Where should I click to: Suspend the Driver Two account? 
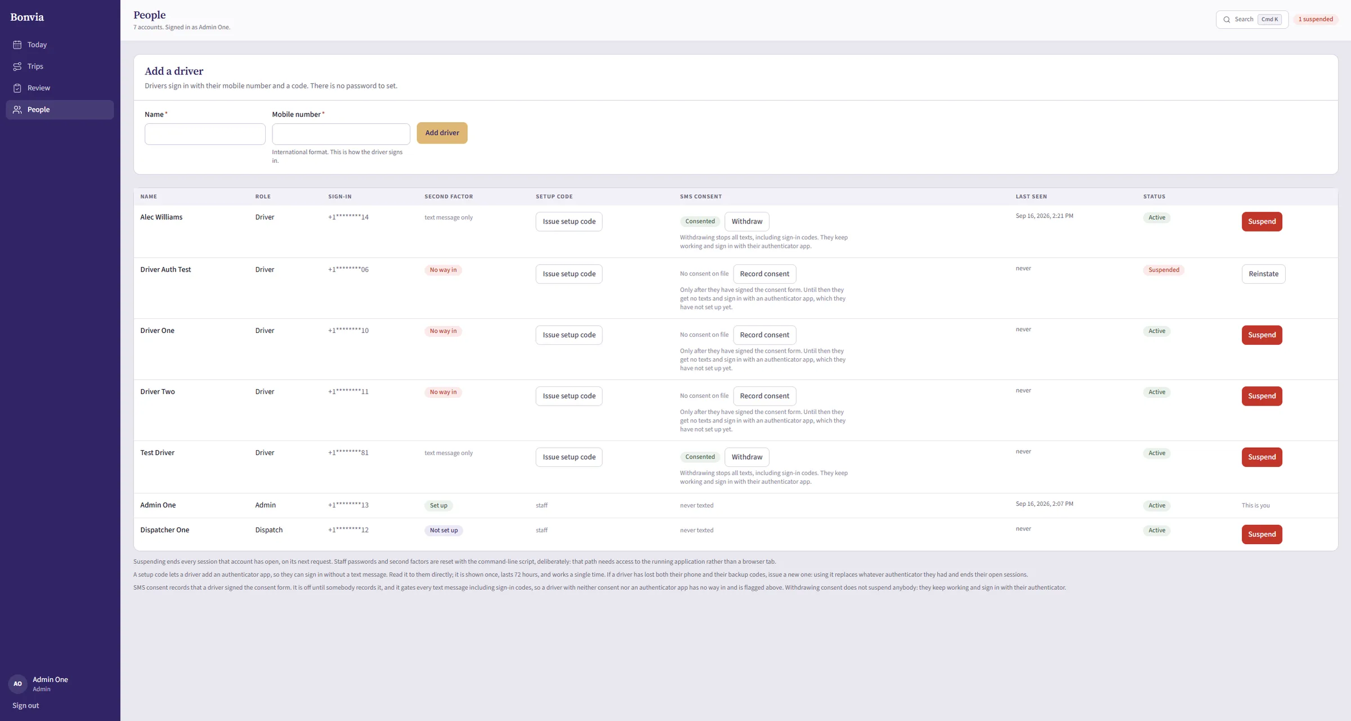1261,396
